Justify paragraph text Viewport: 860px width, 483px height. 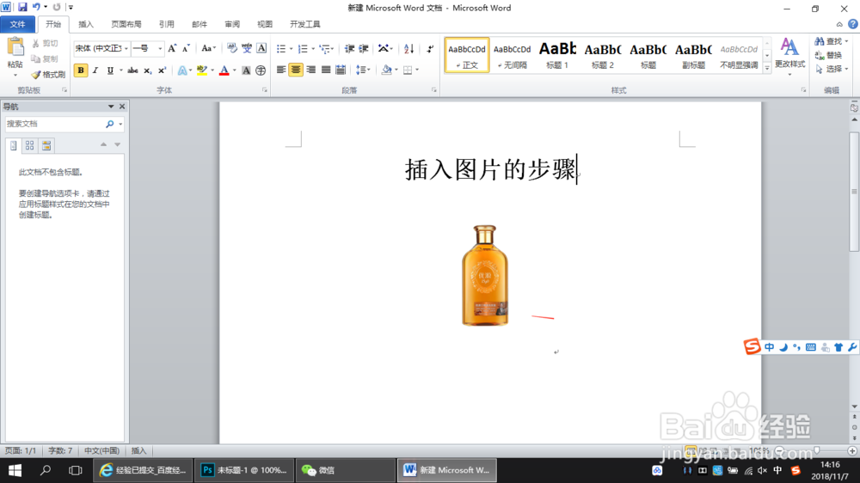[x=326, y=70]
